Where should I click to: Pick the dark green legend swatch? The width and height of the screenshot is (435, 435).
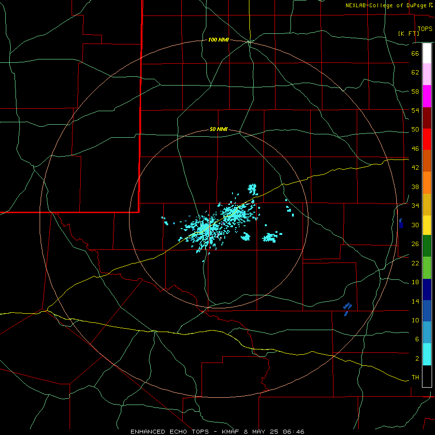pyautogui.click(x=427, y=246)
